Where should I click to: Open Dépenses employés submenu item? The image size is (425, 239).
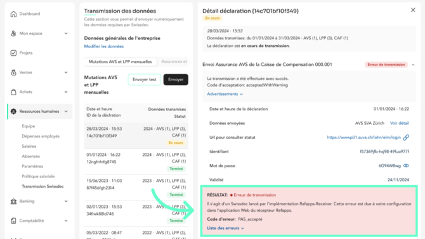pyautogui.click(x=41, y=136)
